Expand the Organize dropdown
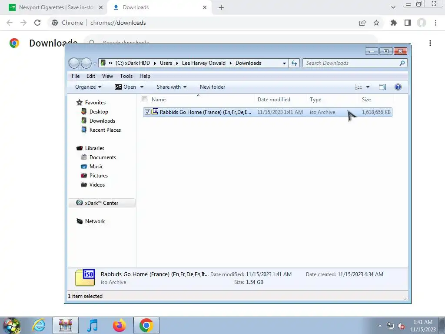The width and height of the screenshot is (445, 334). pos(88,87)
